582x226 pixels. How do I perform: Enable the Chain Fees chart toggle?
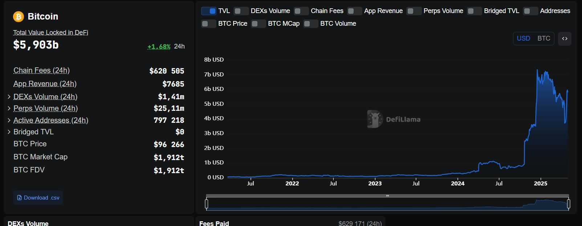click(x=301, y=11)
